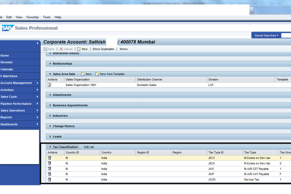Click the SAP logo
The height and width of the screenshot is (194, 291).
click(8, 28)
